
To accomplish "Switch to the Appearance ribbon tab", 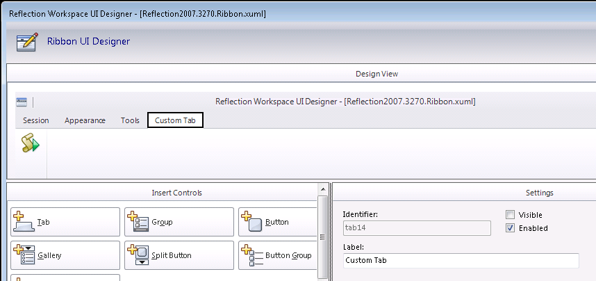I will tap(85, 120).
